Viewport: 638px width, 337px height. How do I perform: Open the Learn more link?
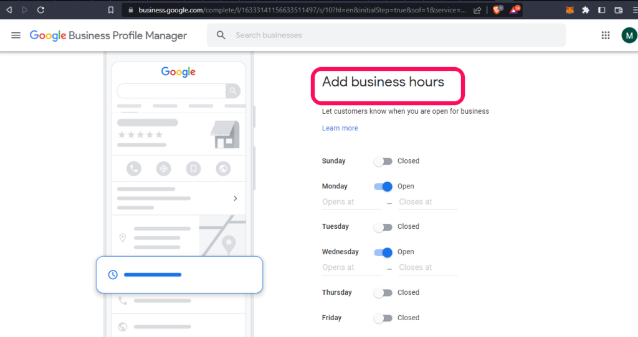340,128
